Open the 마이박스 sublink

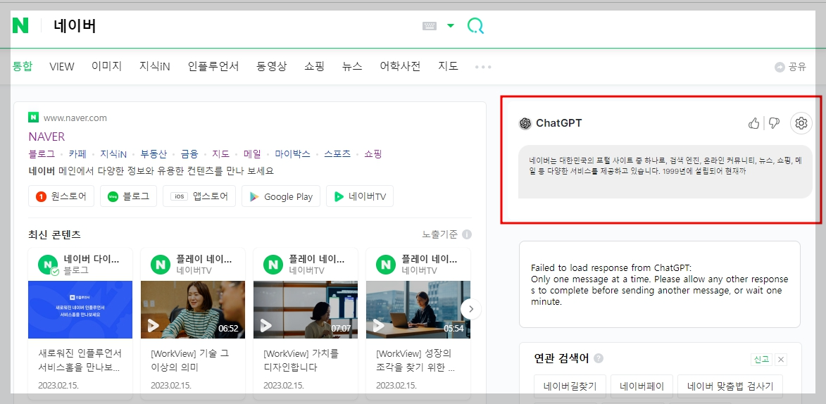coord(292,154)
